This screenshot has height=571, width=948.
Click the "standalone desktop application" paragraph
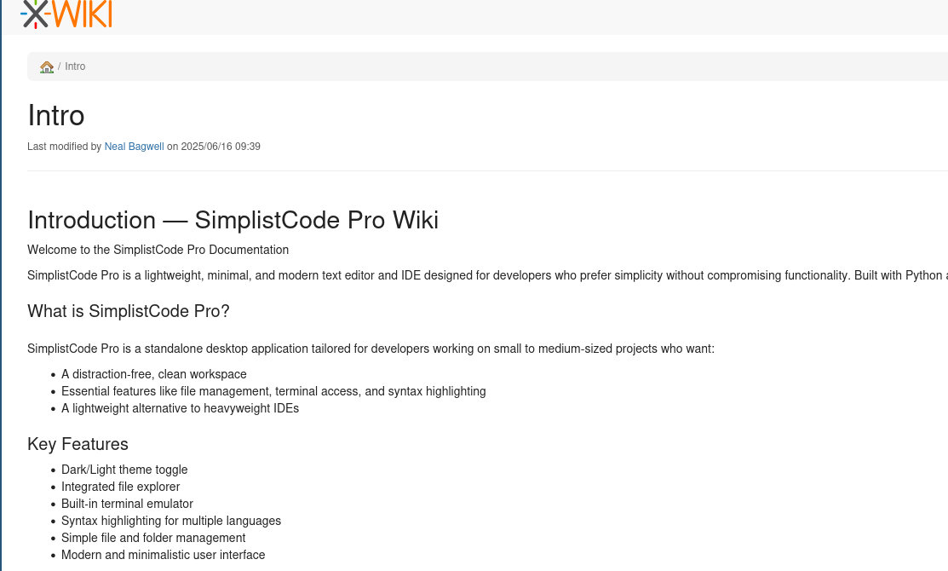coord(371,349)
